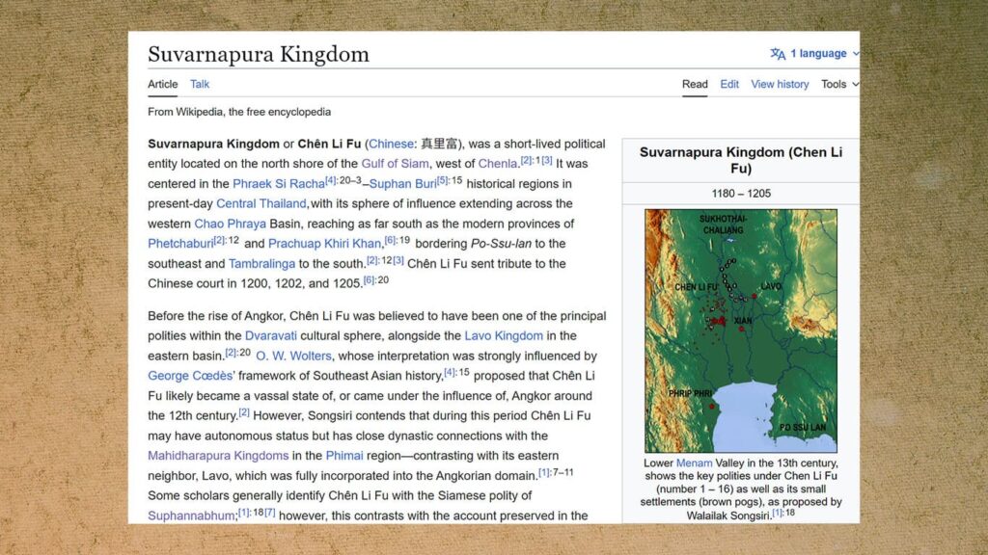The image size is (988, 555).
Task: Visit the Suphan Buri link
Action: [402, 184]
